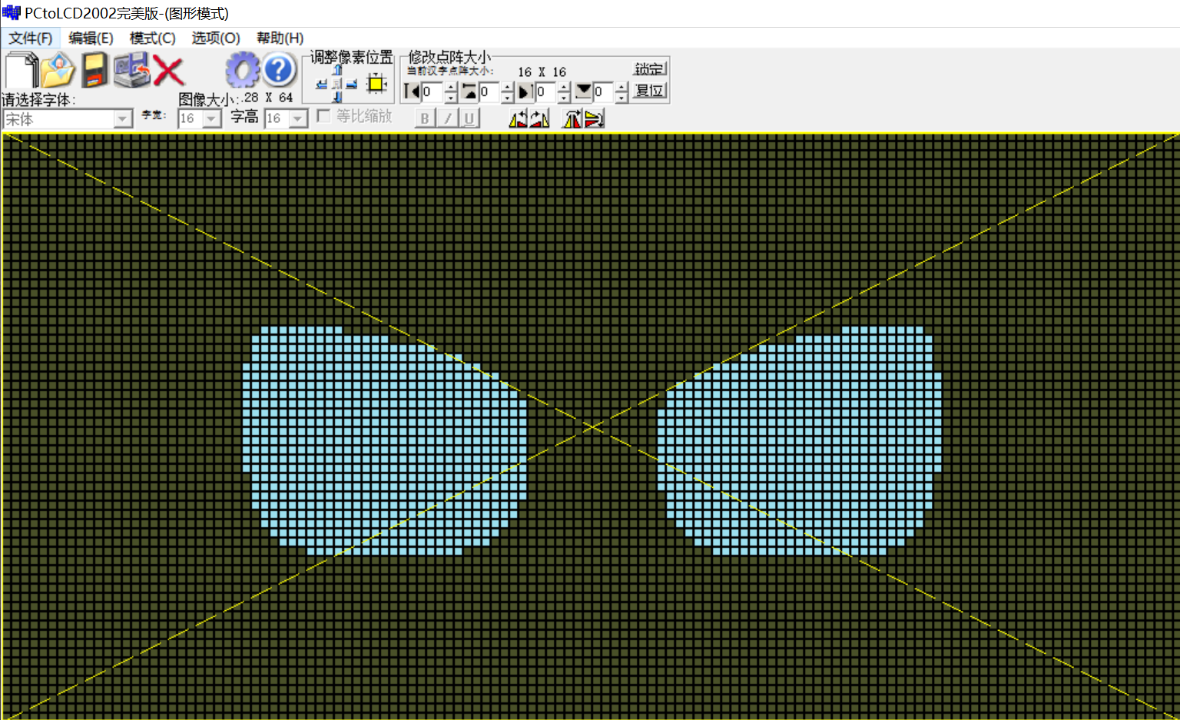This screenshot has height=720, width=1180.
Task: Click the top-edge matrix resize icon
Action: (x=469, y=92)
